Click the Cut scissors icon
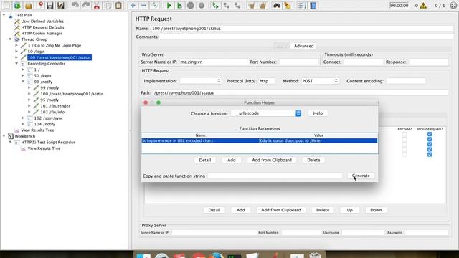459x258 pixels. click(x=97, y=5)
